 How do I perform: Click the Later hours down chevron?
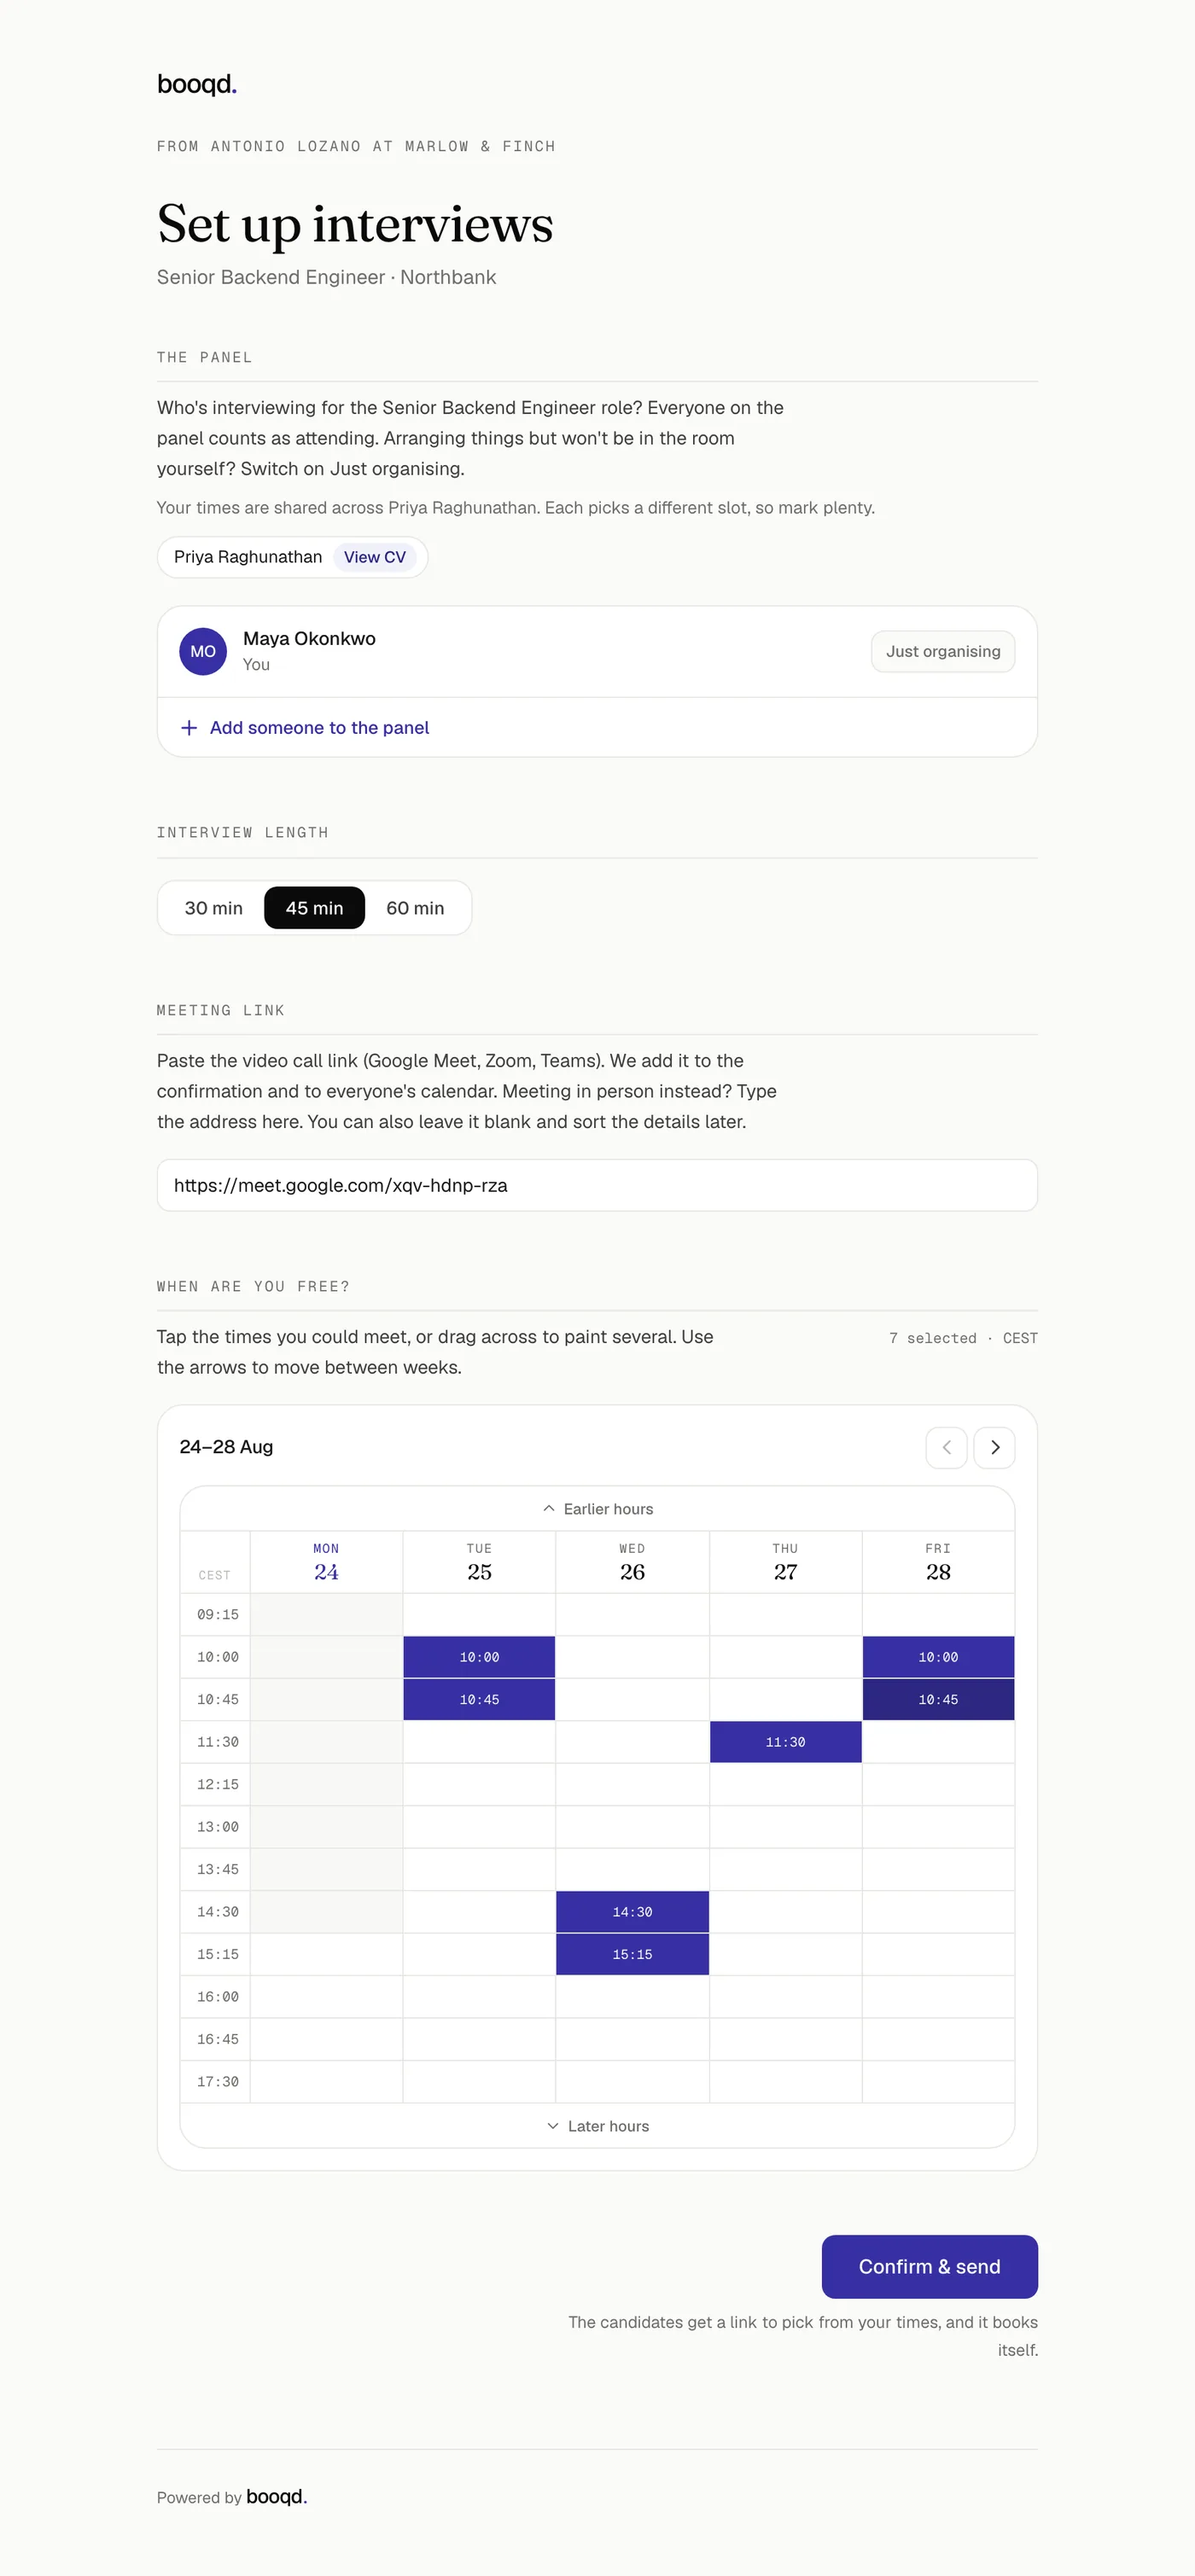click(553, 2126)
